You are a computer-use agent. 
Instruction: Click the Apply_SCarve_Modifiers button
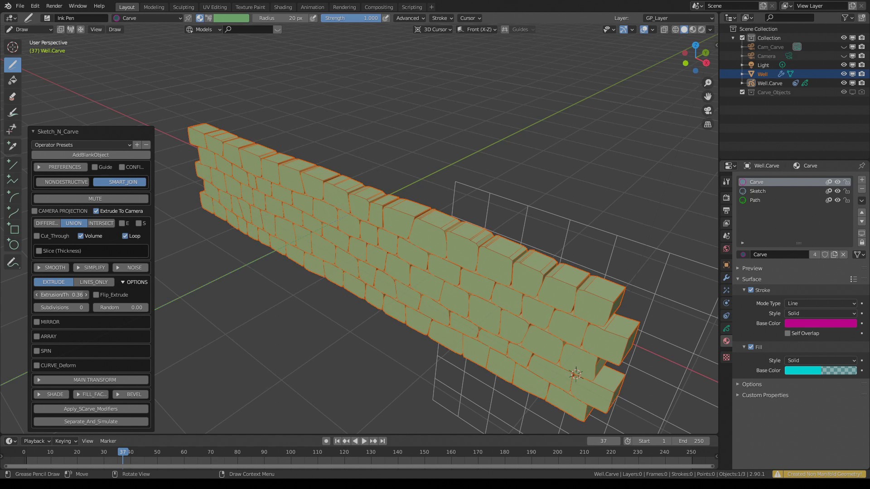[91, 409]
